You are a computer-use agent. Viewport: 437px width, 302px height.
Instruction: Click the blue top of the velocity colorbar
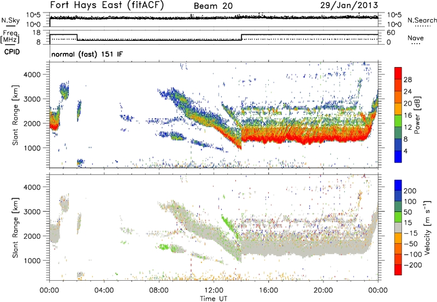pyautogui.click(x=398, y=185)
